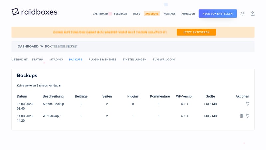The image size is (266, 150).
Task: Go to Hilfe in the top navigation
Action: click(136, 14)
